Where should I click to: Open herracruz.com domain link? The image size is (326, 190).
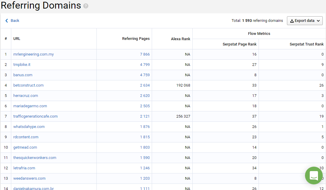click(25, 96)
